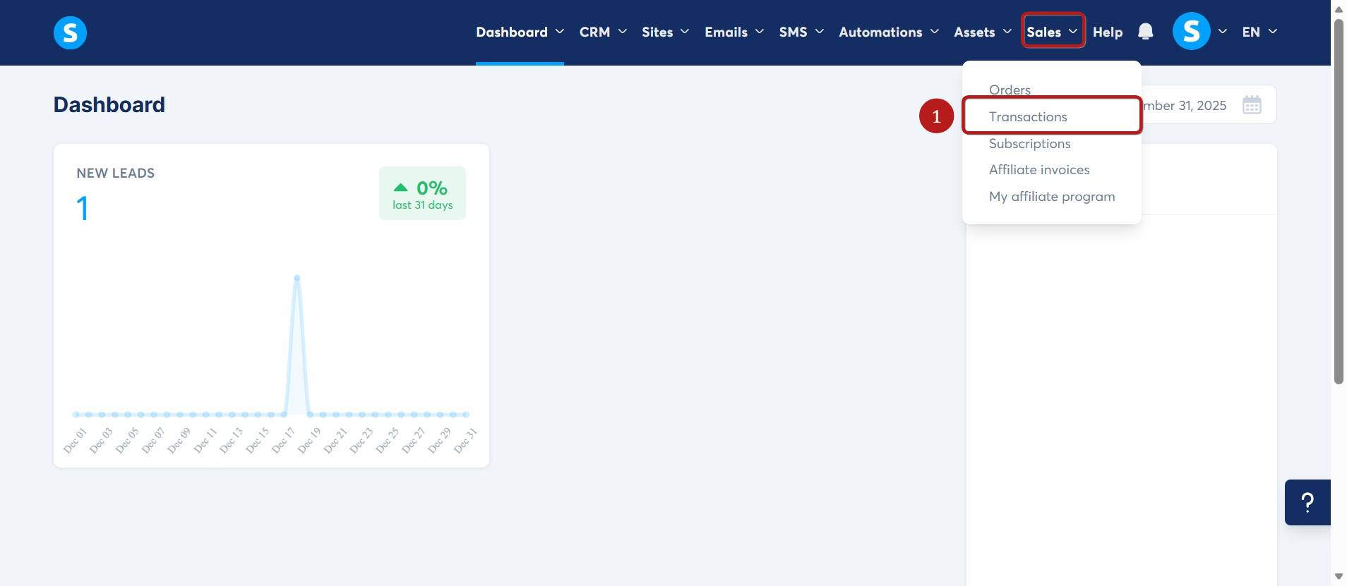Open Affiliate invoices entry

[1039, 169]
